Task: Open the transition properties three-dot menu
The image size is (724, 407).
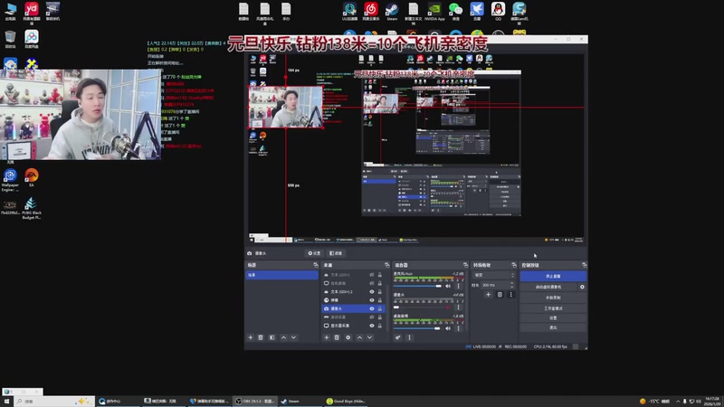Action: pos(510,295)
